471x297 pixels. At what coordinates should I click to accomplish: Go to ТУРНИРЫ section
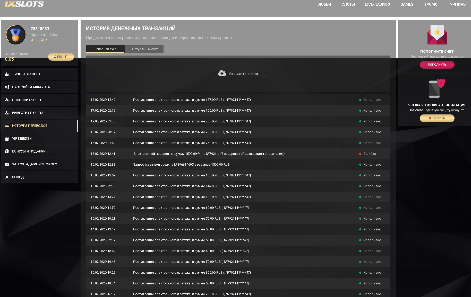(457, 4)
